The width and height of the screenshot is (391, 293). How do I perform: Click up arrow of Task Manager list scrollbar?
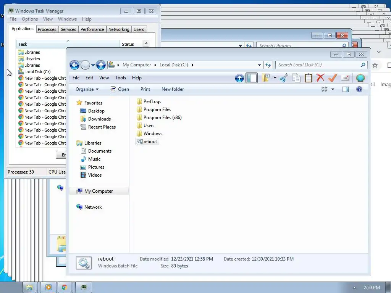click(x=146, y=43)
